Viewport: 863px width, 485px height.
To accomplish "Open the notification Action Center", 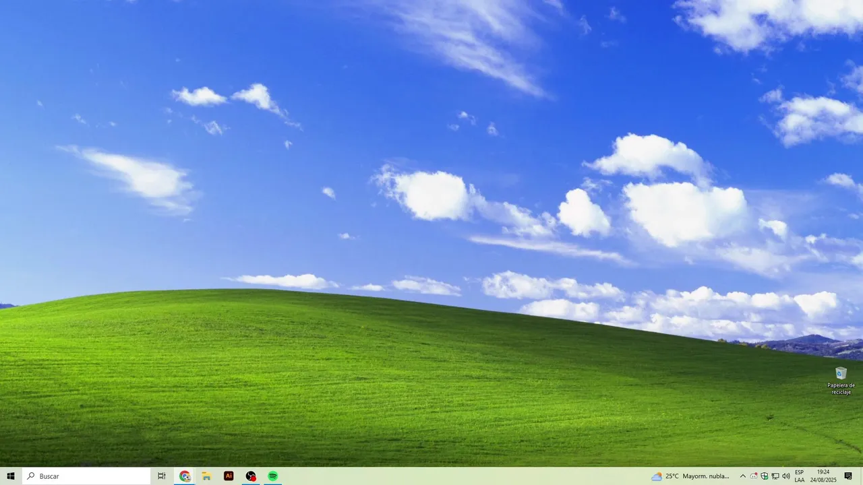I will [848, 476].
